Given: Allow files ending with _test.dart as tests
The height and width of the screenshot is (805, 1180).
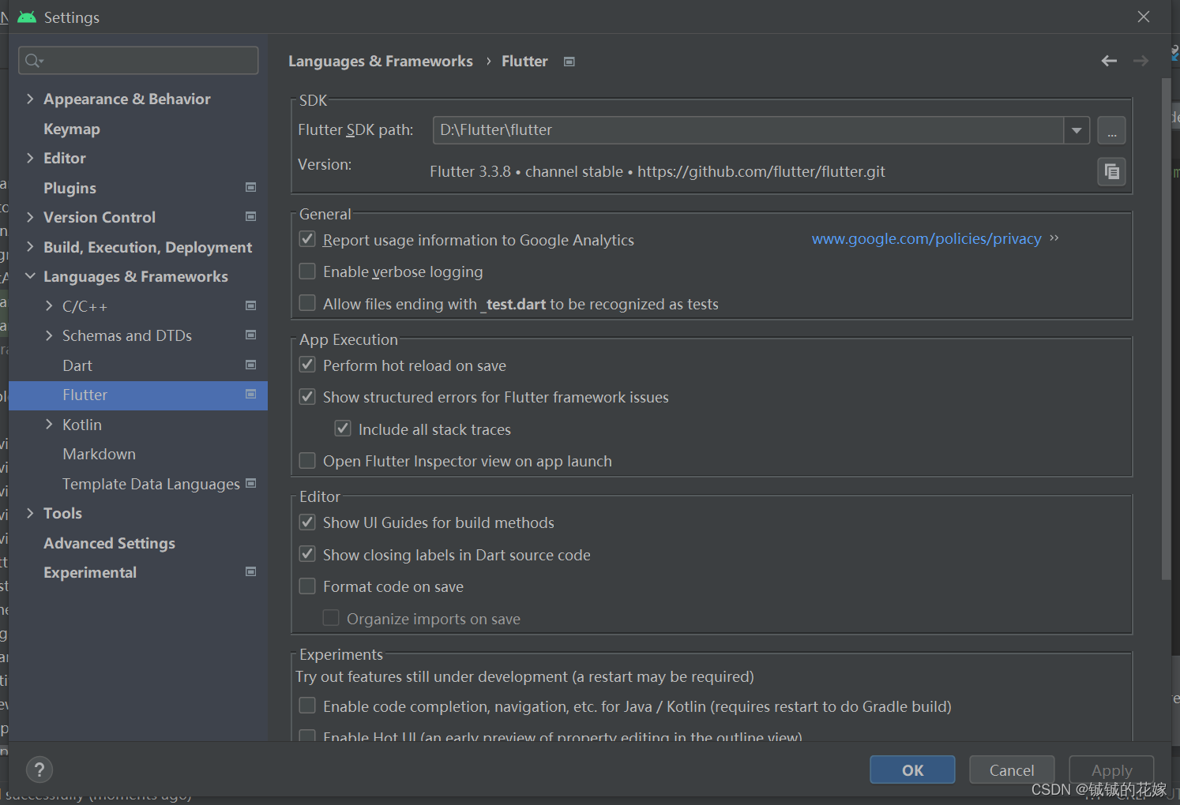Looking at the screenshot, I should tap(307, 303).
